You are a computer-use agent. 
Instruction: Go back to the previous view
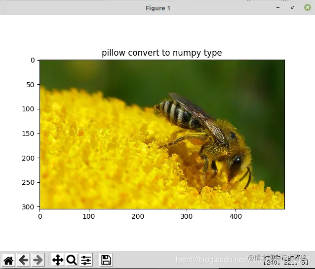pyautogui.click(x=23, y=260)
